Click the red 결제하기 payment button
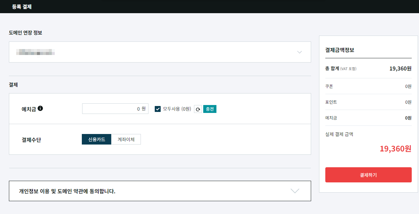The width and height of the screenshot is (419, 214). tap(368, 175)
